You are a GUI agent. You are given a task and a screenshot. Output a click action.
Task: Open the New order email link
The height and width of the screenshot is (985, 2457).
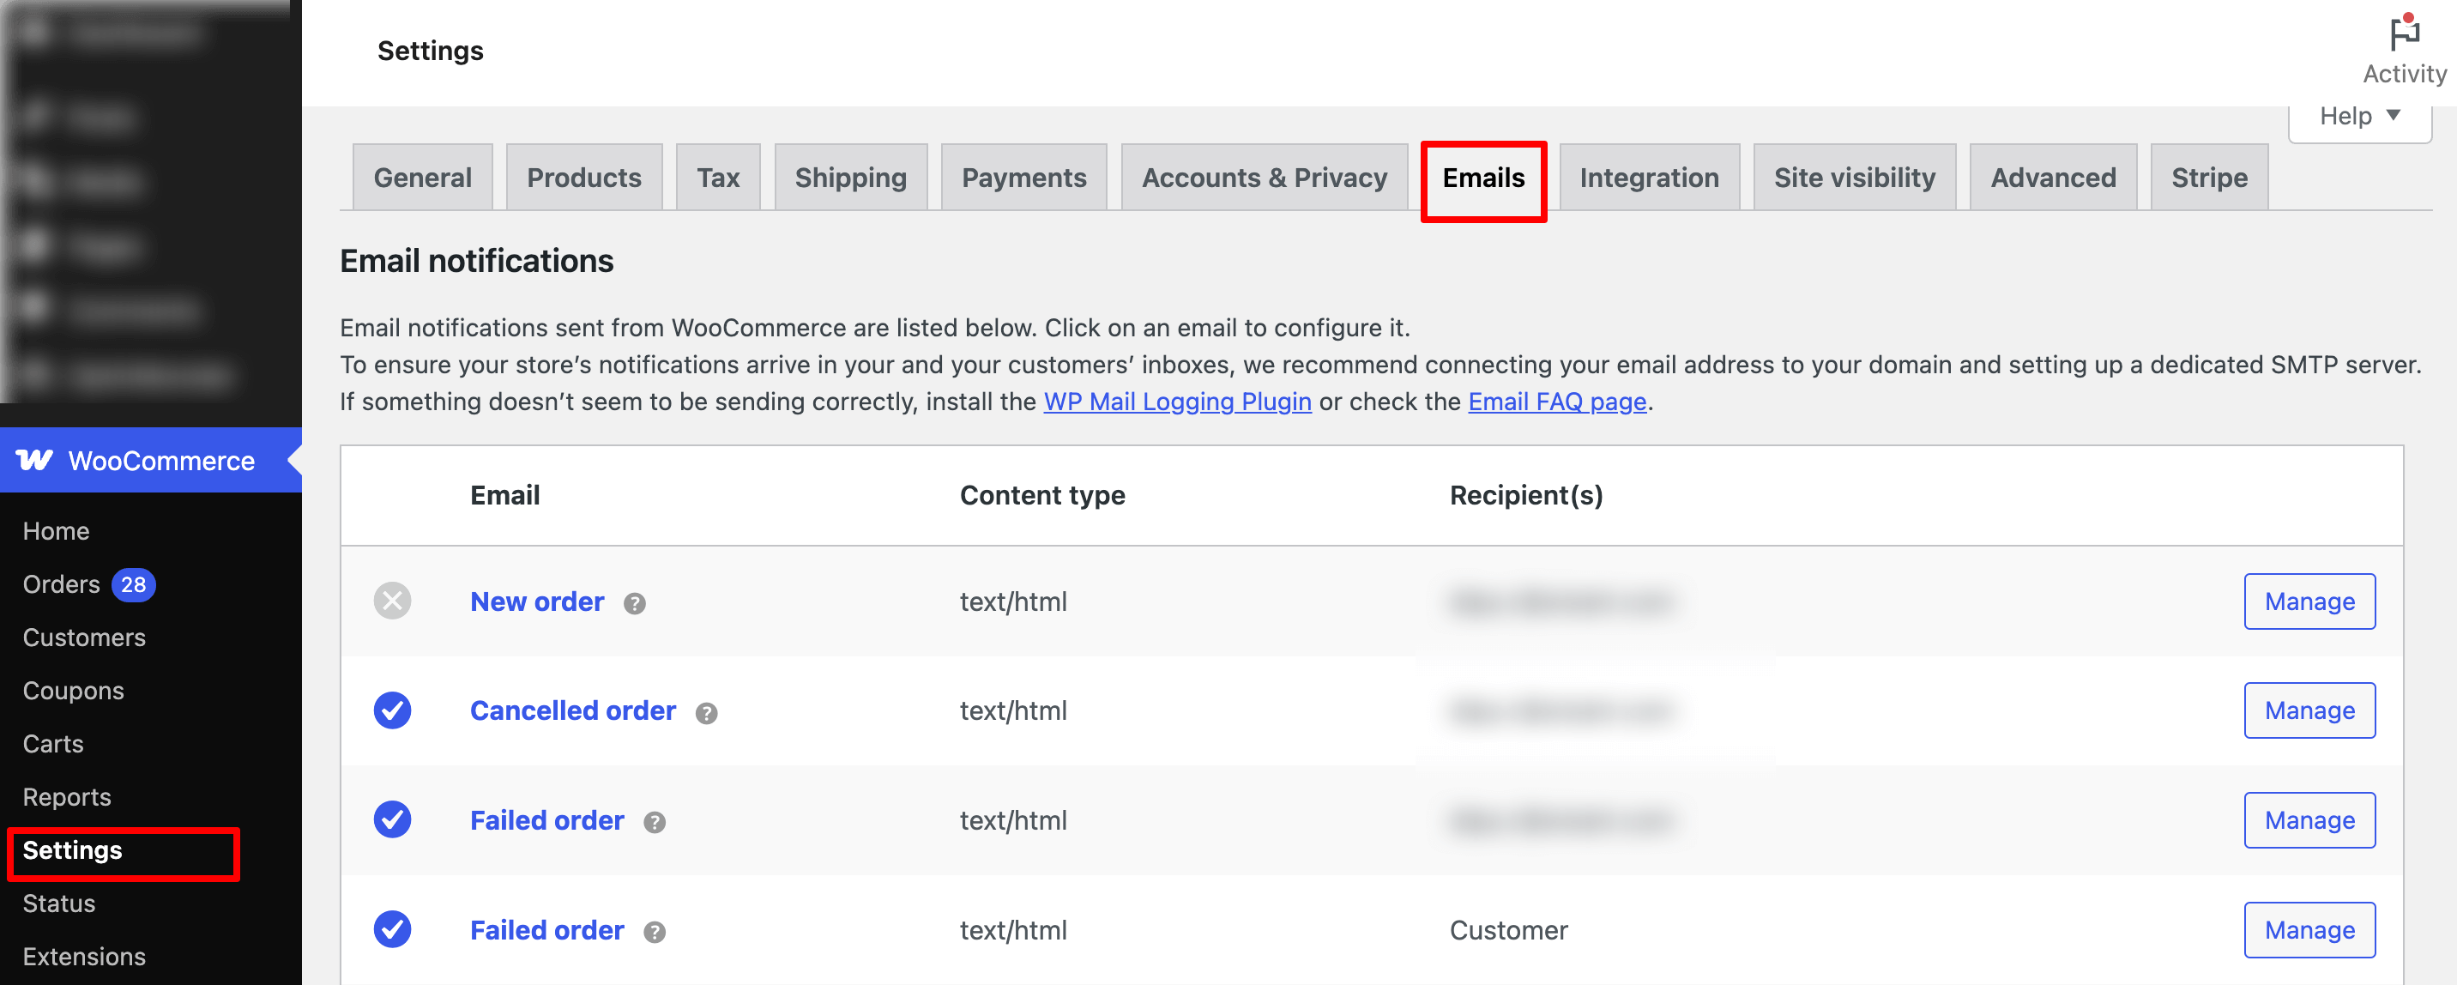coord(537,601)
